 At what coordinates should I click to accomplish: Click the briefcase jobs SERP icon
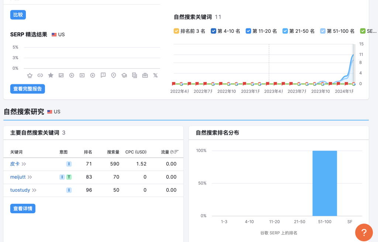pyautogui.click(x=145, y=75)
